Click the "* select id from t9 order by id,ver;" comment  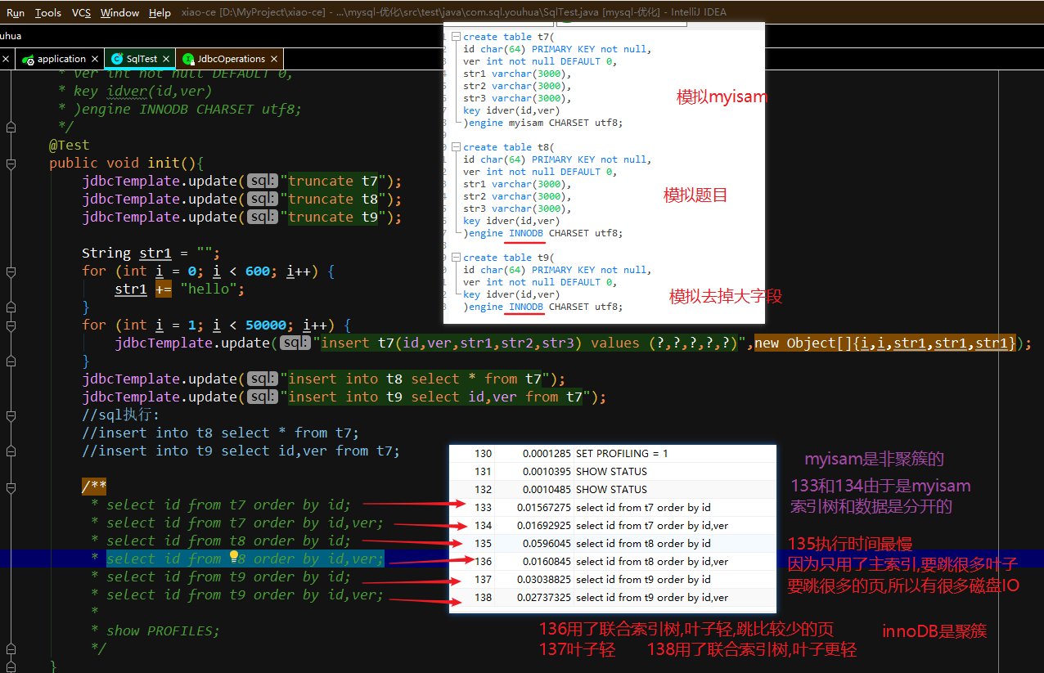coord(237,595)
